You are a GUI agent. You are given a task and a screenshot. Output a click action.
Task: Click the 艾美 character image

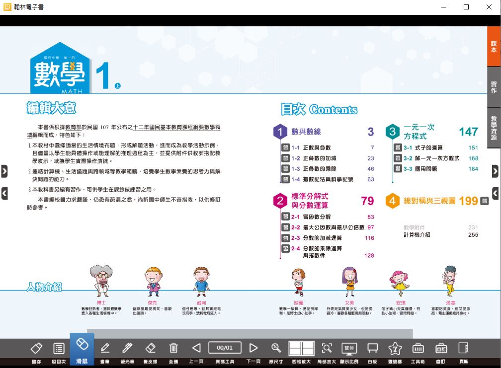pyautogui.click(x=349, y=282)
